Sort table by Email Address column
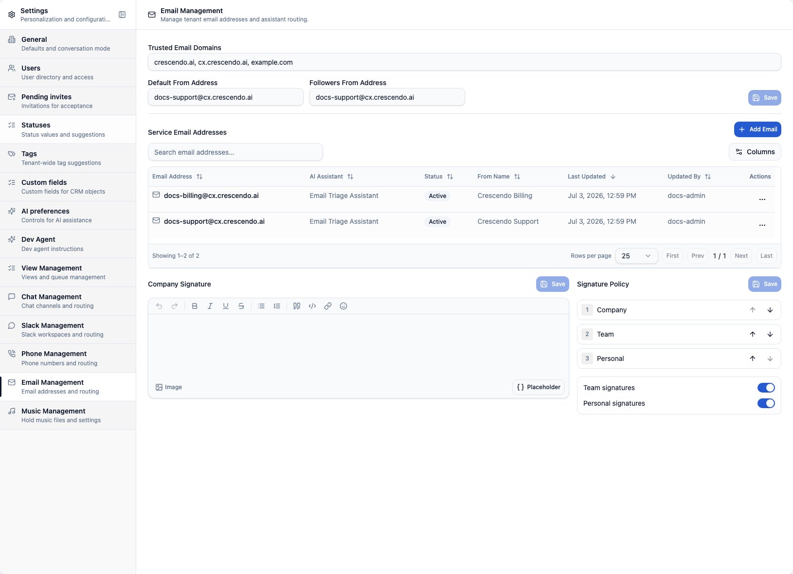Screen dimensions: 793x574 (x=177, y=177)
